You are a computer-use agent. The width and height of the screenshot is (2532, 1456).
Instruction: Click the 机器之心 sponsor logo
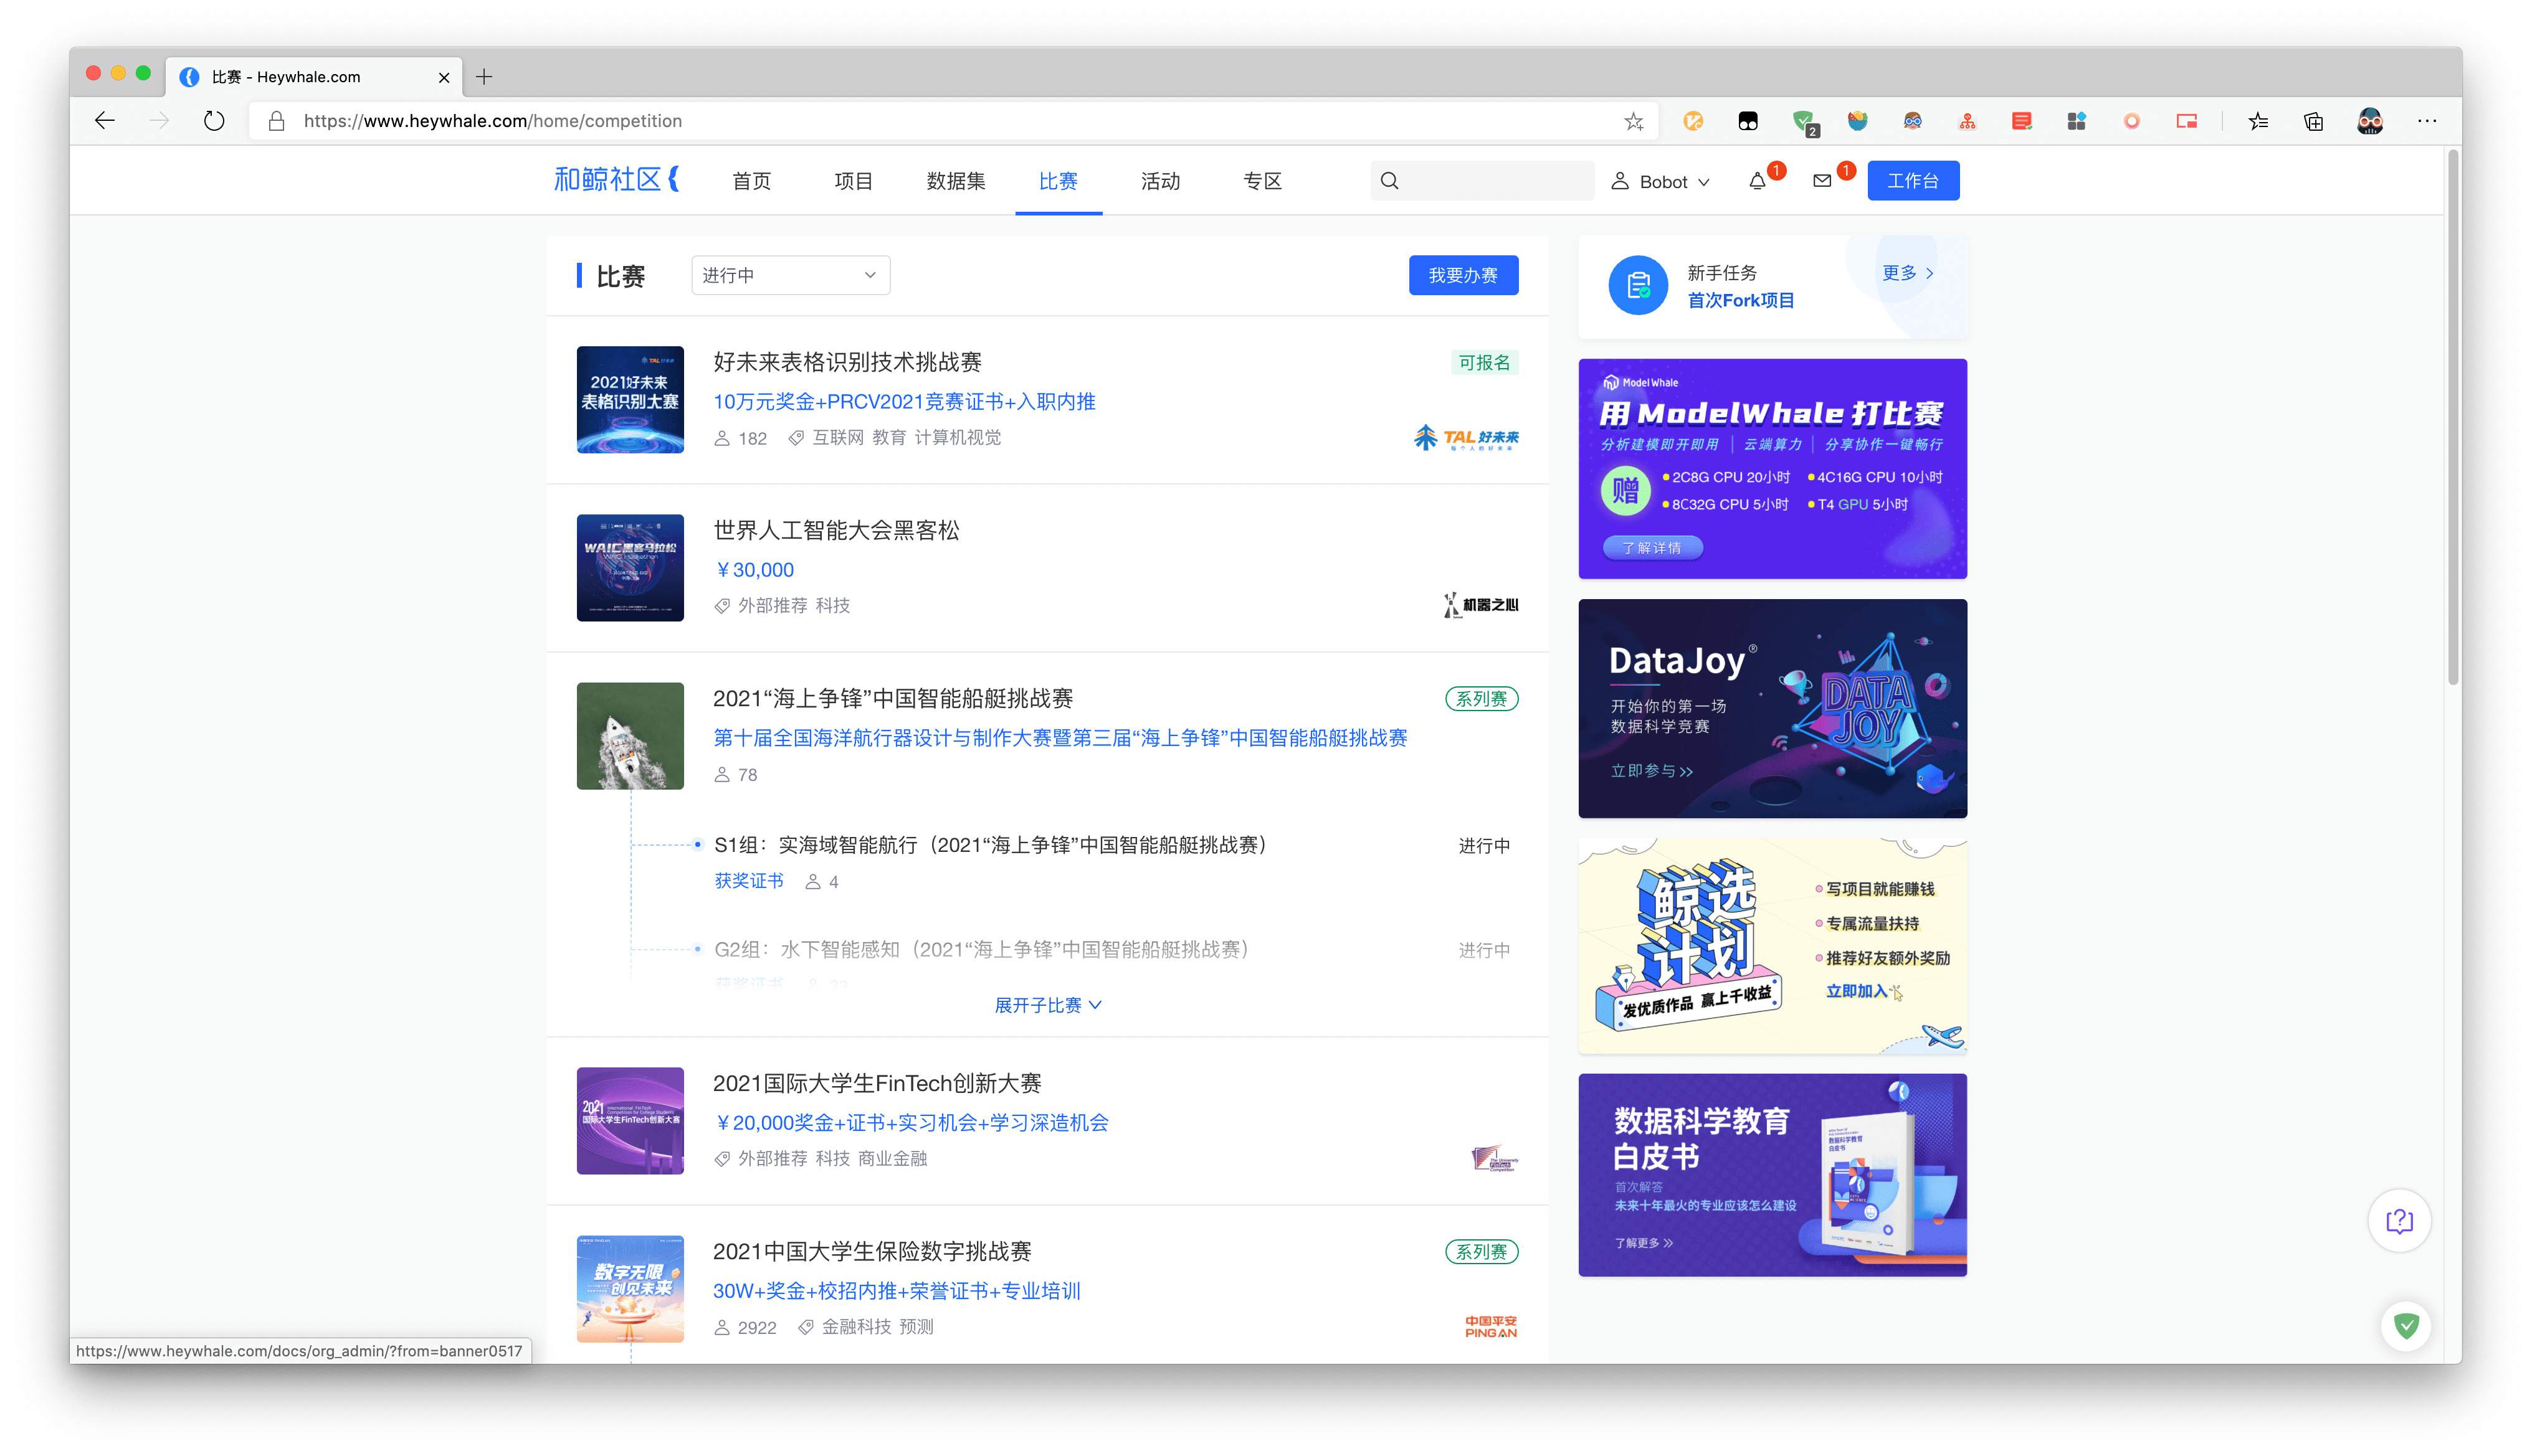1480,605
